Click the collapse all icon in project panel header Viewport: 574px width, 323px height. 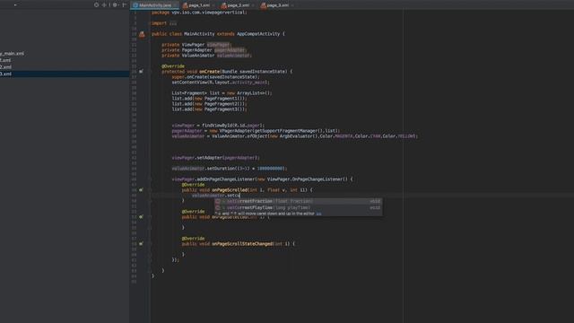tap(105, 5)
